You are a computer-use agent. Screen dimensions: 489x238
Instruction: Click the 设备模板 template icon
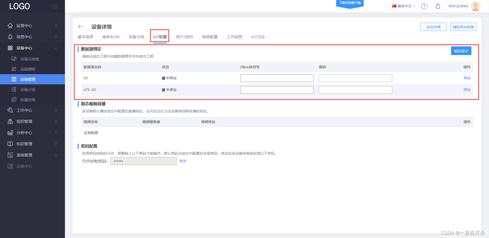(x=14, y=69)
